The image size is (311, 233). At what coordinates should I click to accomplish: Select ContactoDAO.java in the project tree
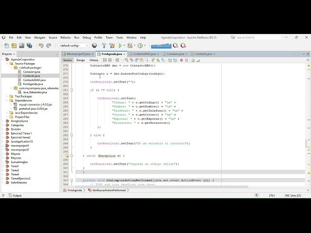click(x=35, y=80)
